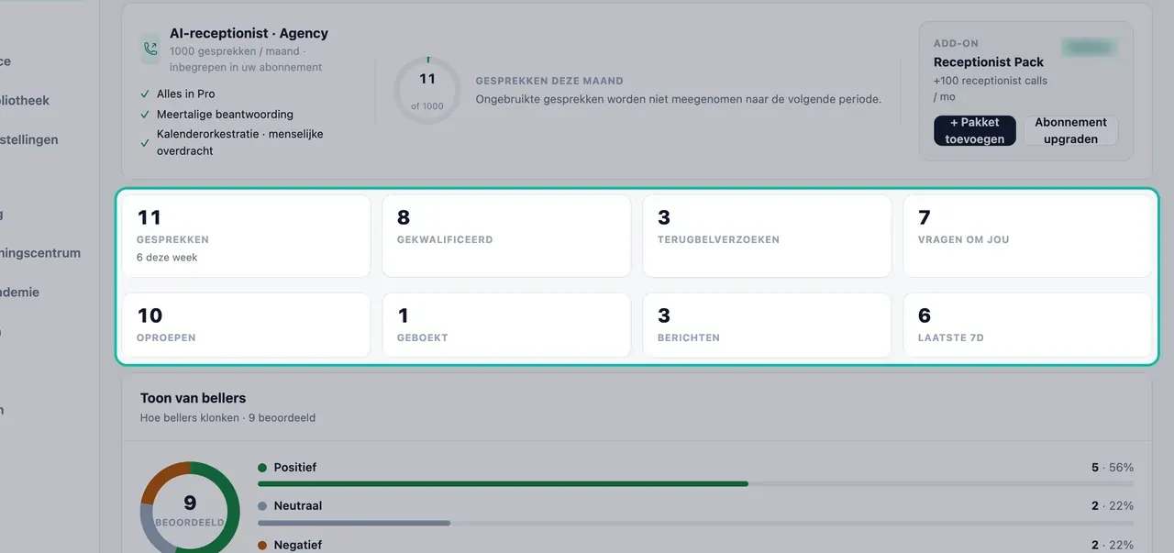Select the Geboekt stat card
The image size is (1174, 553).
point(506,325)
